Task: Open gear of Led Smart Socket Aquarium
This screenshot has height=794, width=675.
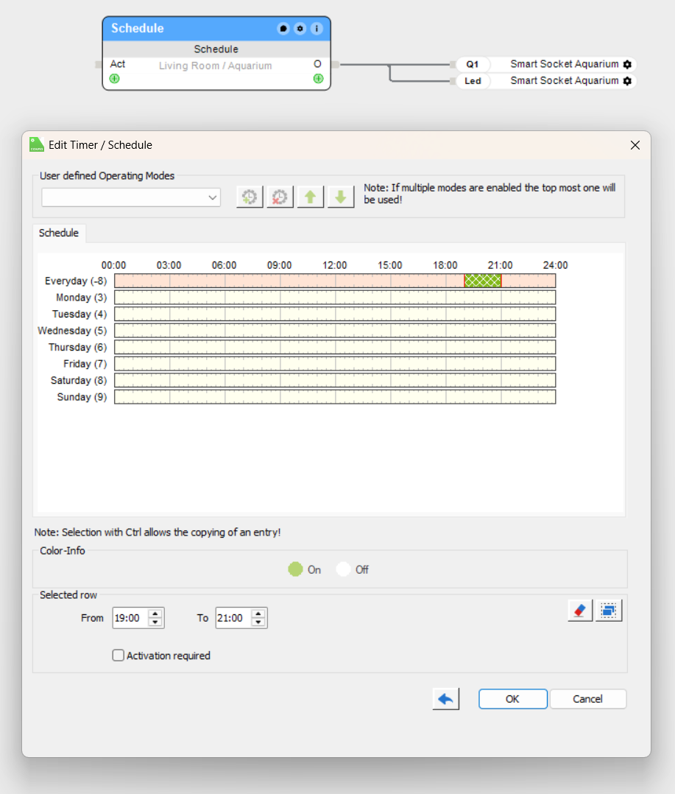Action: coord(627,81)
